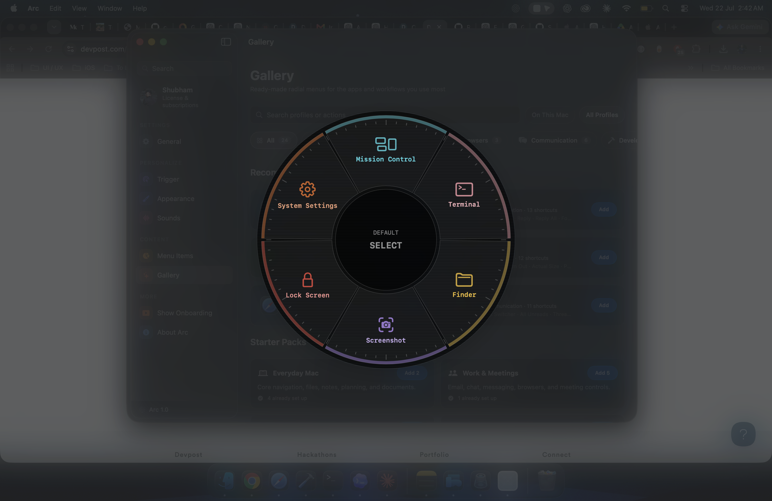
Task: Click the ChatGPT menu bar icon
Action: (x=567, y=8)
